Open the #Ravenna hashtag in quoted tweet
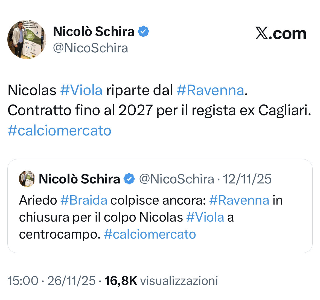The image size is (320, 300). 239,200
